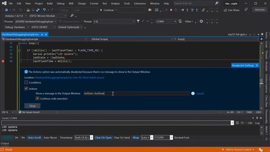Toggle Clear On Send option
Viewport: 270px width, 152px height.
[122, 138]
